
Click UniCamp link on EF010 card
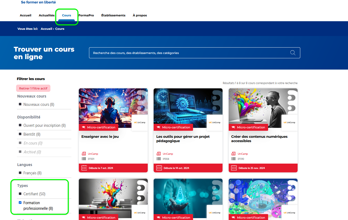pos(243,154)
